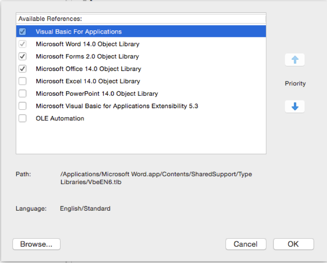Uncheck Microsoft Office 14.0 Object Library
The height and width of the screenshot is (263, 327).
coord(22,69)
